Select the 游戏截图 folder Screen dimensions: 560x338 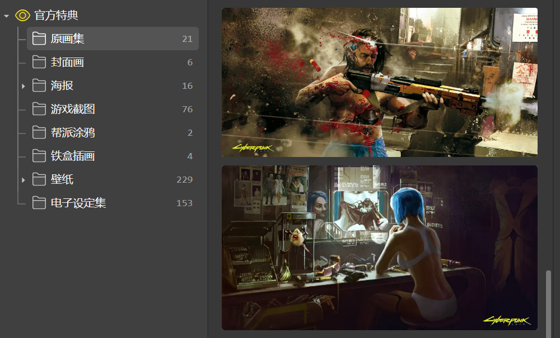point(113,109)
